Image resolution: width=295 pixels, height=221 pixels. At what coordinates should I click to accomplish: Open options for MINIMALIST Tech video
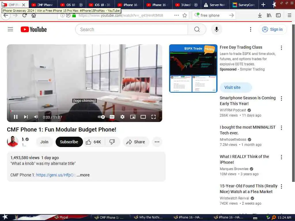click(281, 128)
